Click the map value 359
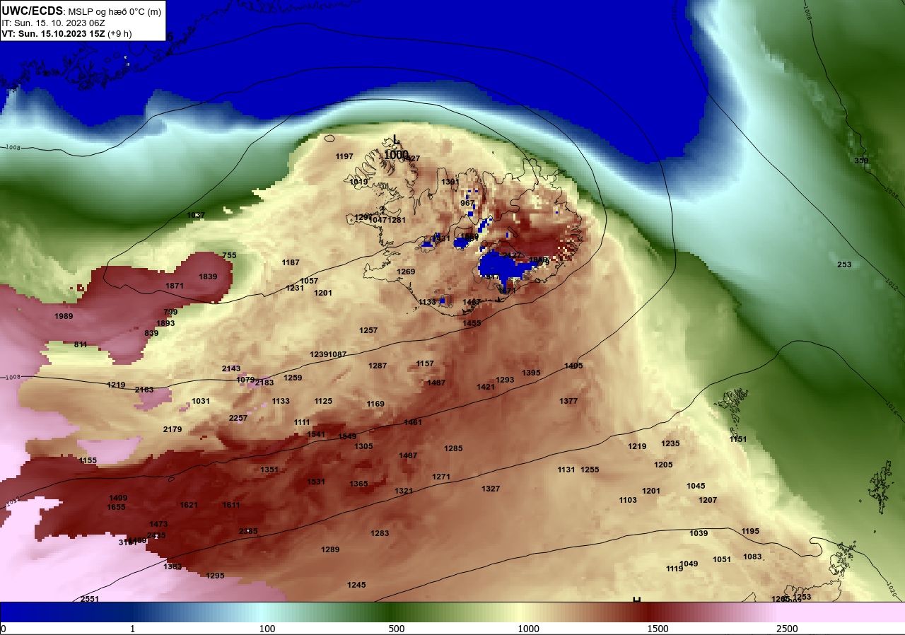Screen dimensions: 905x635 coord(861,161)
